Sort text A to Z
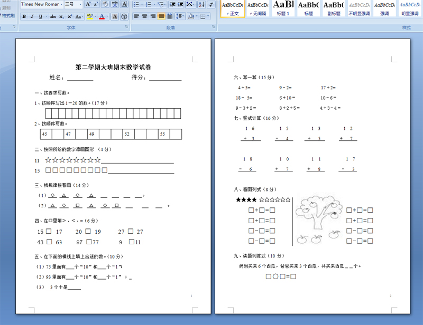This screenshot has height=325, width=423. pos(201,4)
